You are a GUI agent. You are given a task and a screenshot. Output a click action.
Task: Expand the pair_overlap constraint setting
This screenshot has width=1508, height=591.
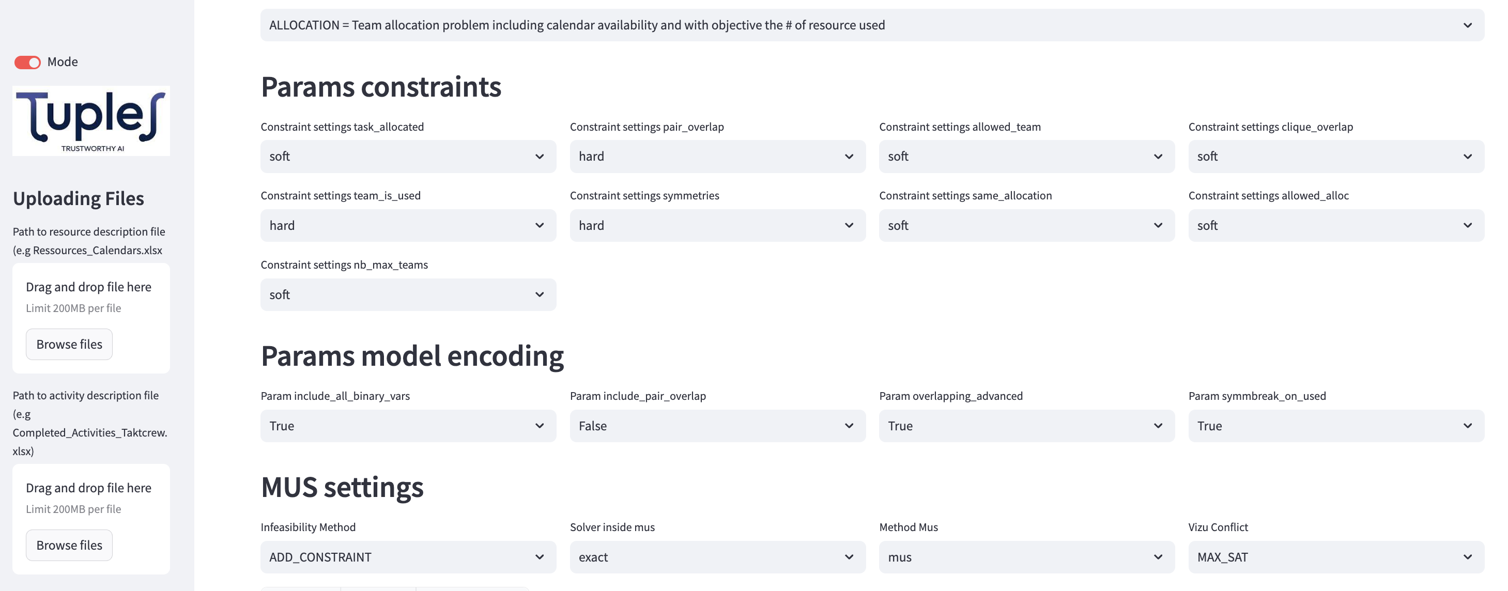tap(717, 156)
